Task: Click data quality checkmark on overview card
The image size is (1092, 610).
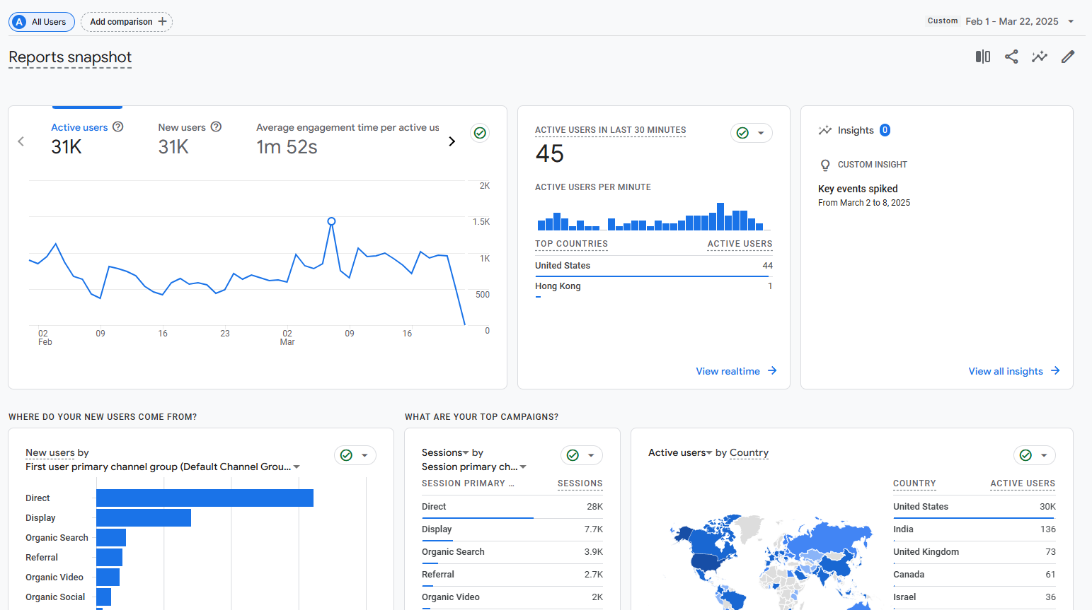Action: point(480,133)
